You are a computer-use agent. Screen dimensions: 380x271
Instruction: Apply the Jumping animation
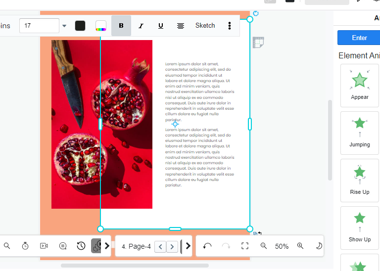point(360,133)
